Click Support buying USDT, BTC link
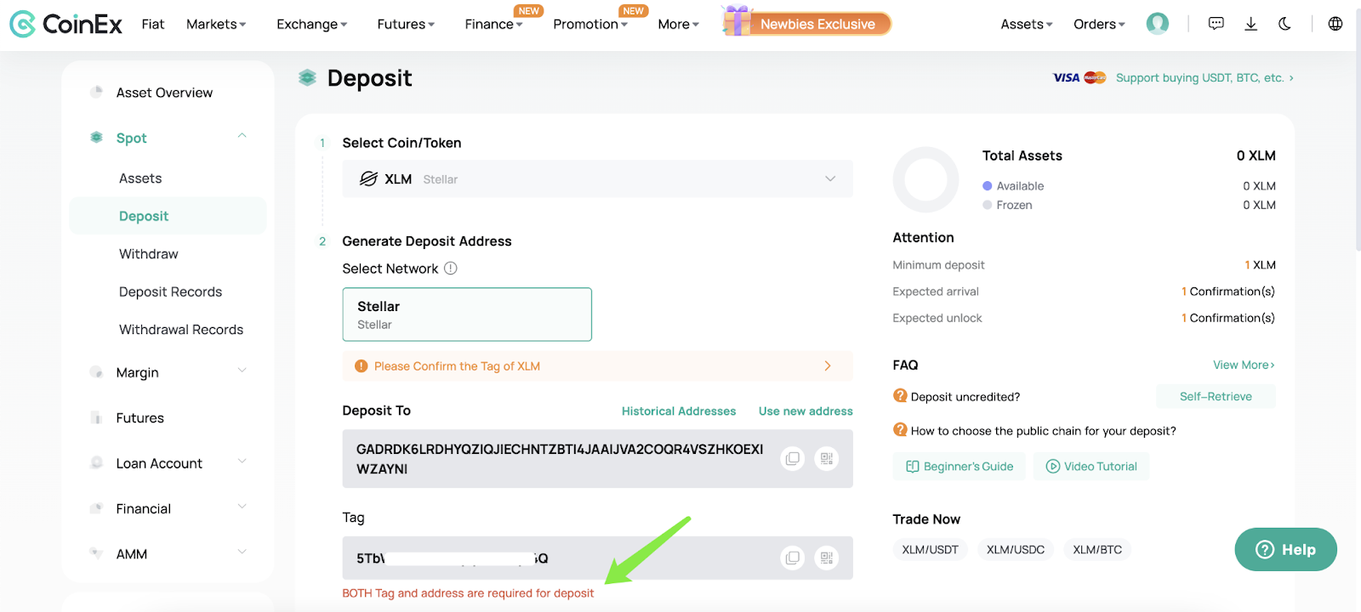The height and width of the screenshot is (612, 1361). pos(1204,77)
